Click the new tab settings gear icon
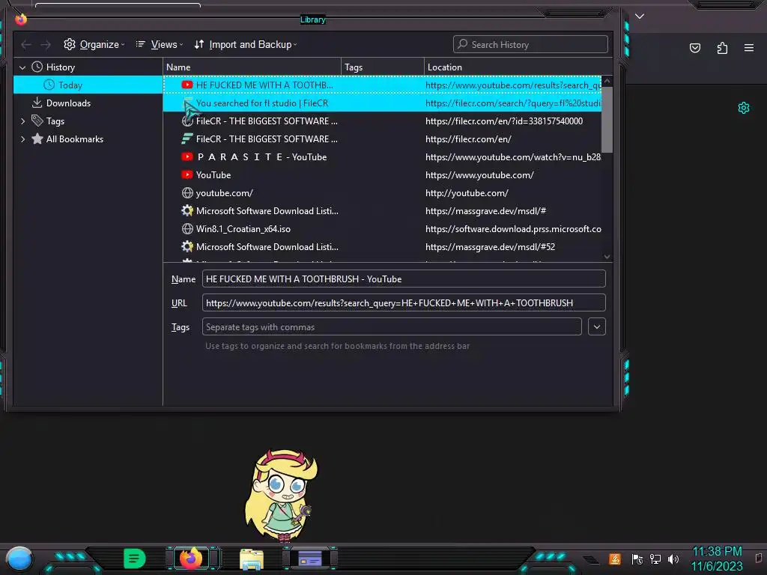Viewport: 767px width, 575px height. [744, 108]
